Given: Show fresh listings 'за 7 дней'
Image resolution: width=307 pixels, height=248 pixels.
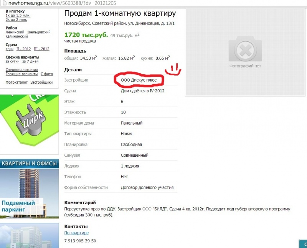Looking at the screenshot, I should click(x=30, y=61).
